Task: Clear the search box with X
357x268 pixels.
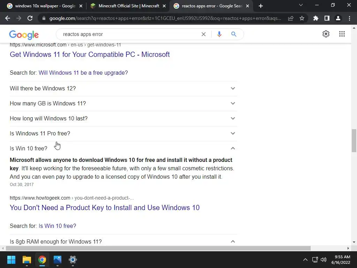Action: tap(204, 34)
